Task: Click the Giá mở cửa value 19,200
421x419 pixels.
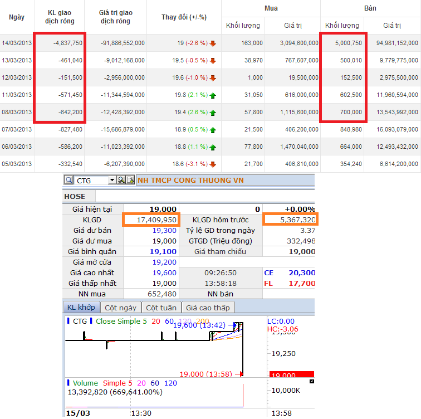Action: pos(164,262)
